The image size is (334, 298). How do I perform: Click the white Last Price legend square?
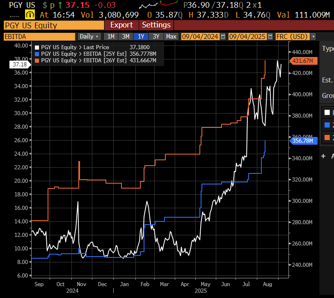point(37,47)
